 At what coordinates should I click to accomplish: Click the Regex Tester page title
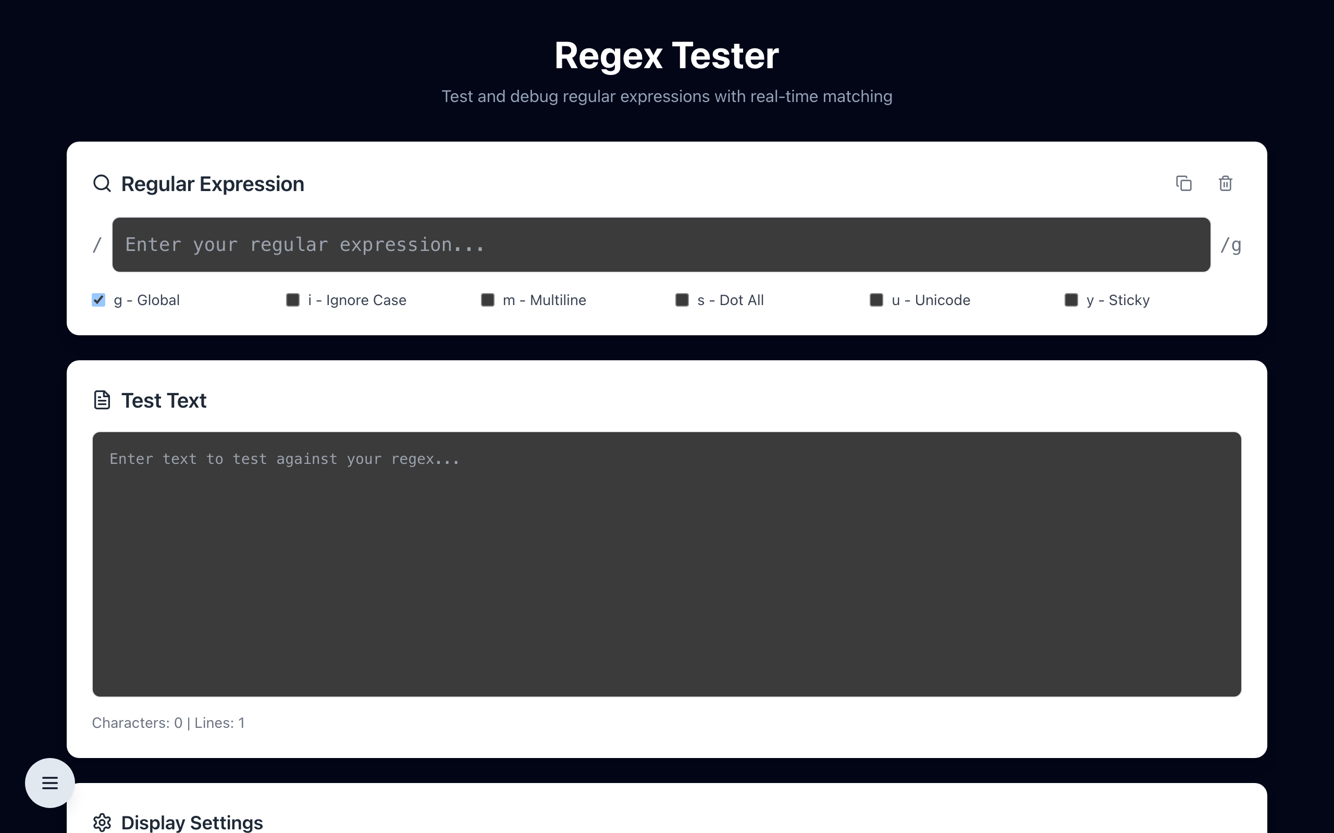tap(666, 56)
